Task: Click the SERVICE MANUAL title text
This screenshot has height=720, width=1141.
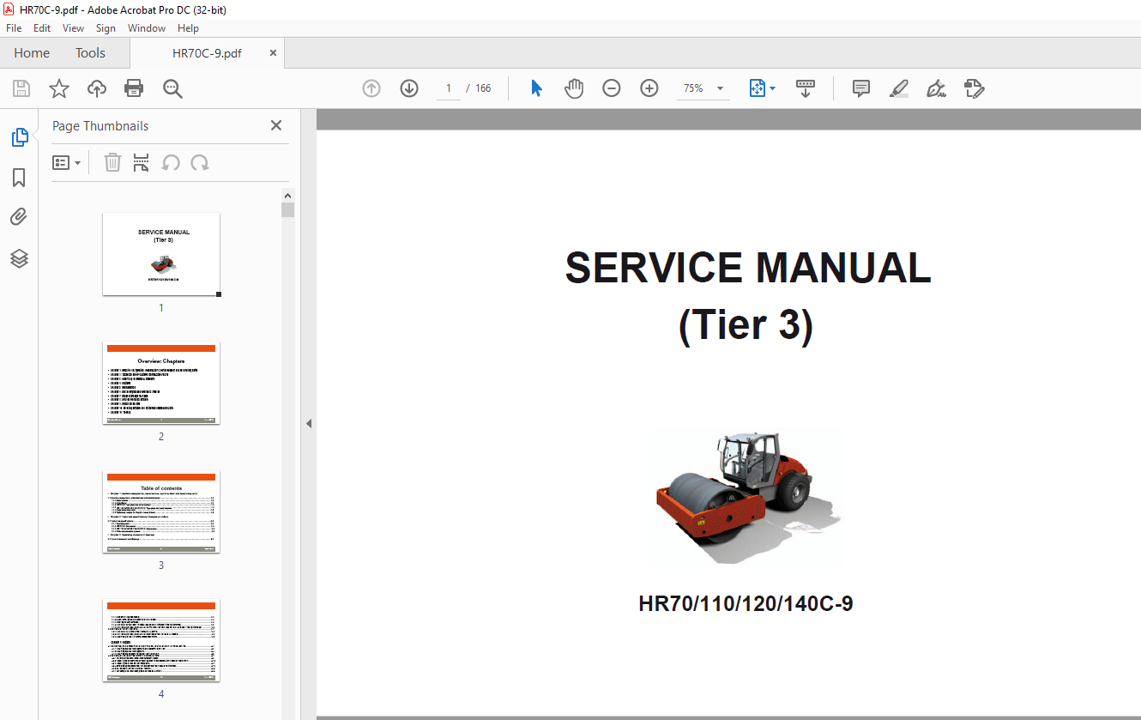Action: pyautogui.click(x=747, y=269)
